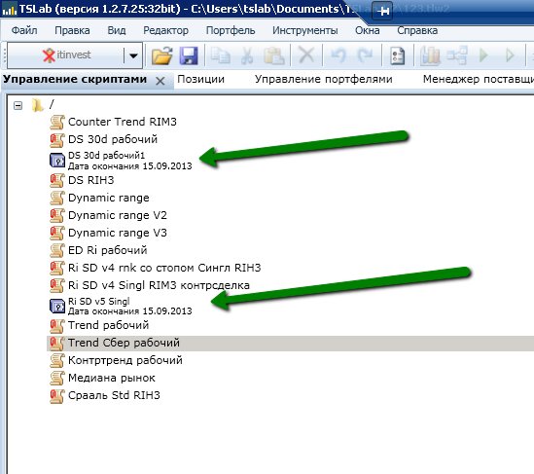
Task: Click the pin button in title bar
Action: [x=382, y=11]
